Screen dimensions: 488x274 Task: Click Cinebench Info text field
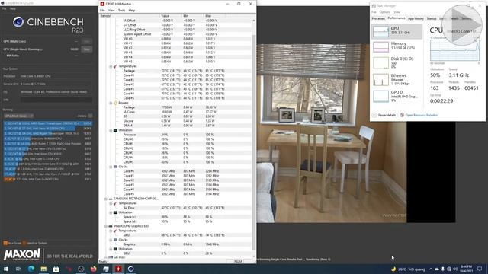(x=56, y=100)
